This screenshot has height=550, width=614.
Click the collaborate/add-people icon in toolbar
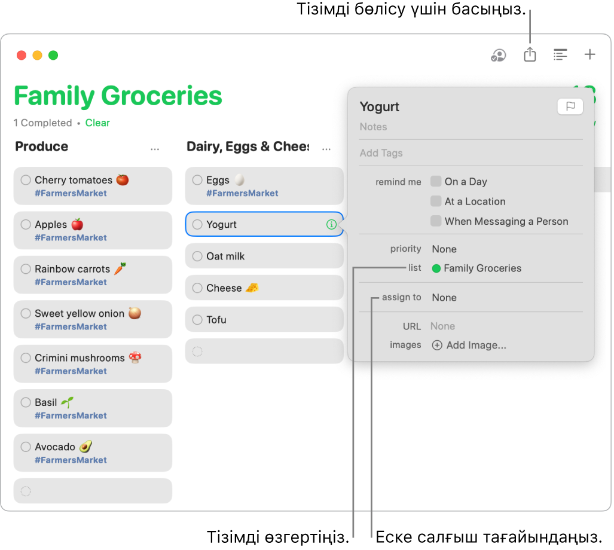point(497,54)
